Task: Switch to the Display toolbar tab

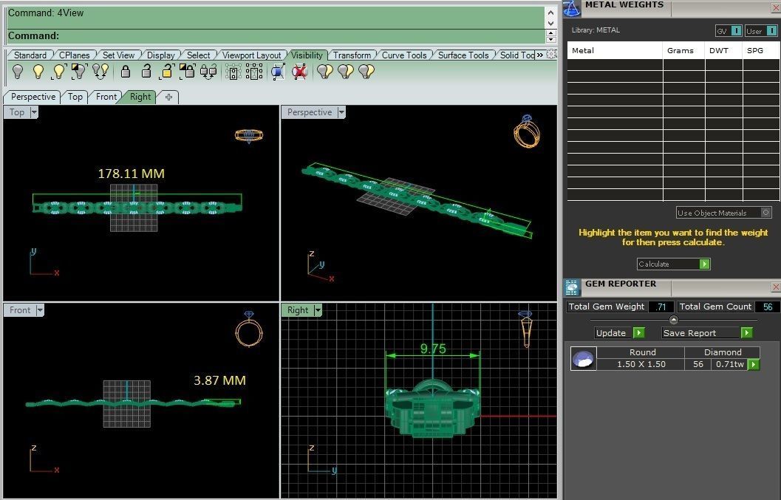Action: pos(161,55)
